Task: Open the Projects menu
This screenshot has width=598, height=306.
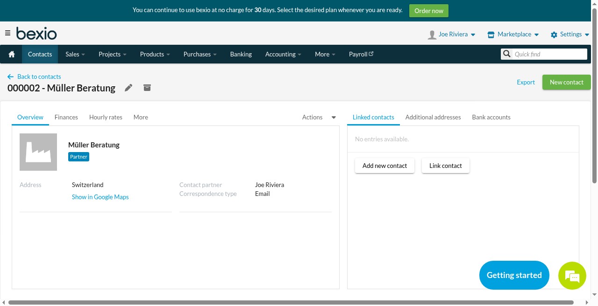Action: pos(113,54)
